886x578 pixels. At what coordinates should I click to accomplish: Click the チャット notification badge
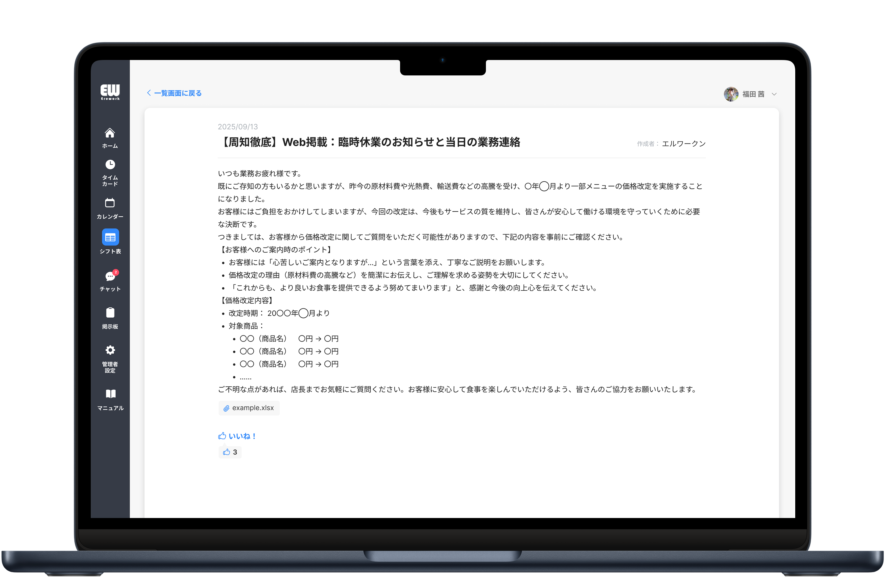[116, 272]
